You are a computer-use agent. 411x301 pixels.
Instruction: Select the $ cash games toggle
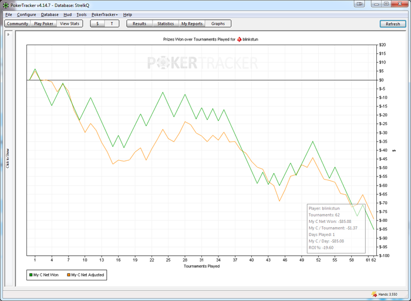tap(97, 23)
